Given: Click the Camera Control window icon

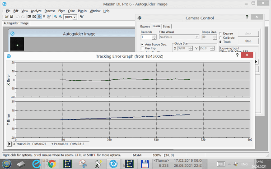Looking at the screenshot, I should click(x=140, y=18).
